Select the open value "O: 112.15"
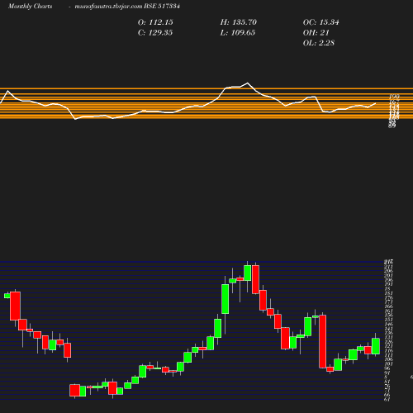Screen dimensions: 413x413 155,22
